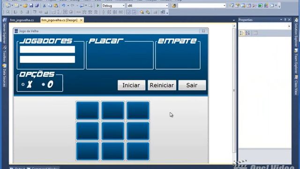Open the Properties window position dropdown

[x=281, y=20]
